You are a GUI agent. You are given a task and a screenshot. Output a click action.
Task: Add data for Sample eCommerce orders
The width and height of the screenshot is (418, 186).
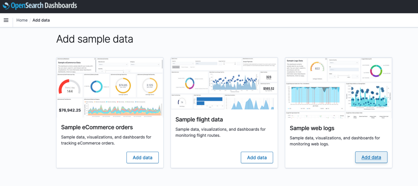pos(142,157)
